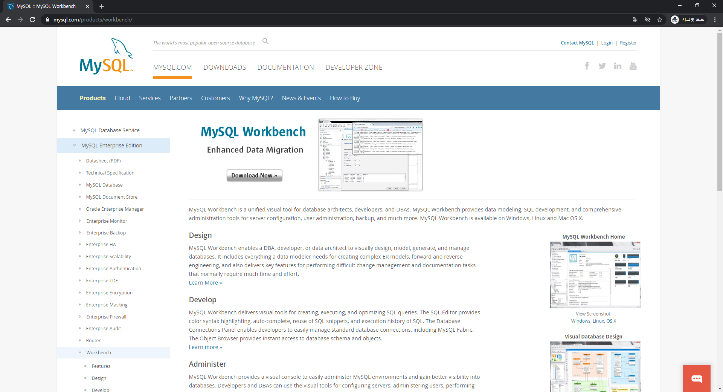Open new browser tab
Viewport: 723px width, 392px height.
tap(102, 6)
